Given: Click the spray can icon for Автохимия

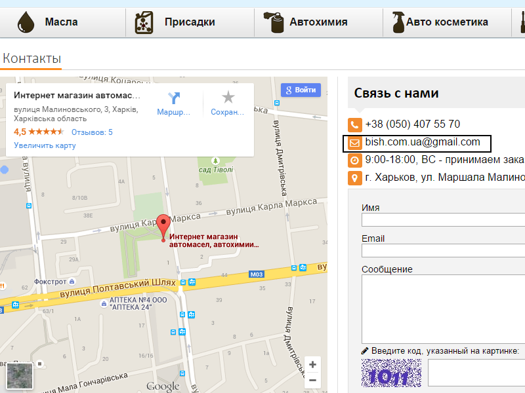Looking at the screenshot, I should coord(276,22).
